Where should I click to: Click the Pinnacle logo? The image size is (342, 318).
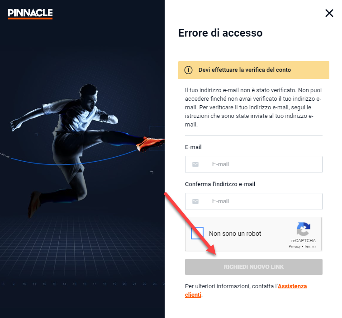tap(30, 14)
